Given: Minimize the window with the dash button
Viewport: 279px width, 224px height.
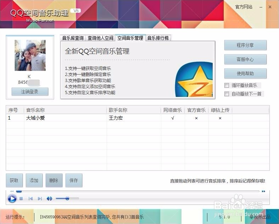Looking at the screenshot, I should click(261, 7).
